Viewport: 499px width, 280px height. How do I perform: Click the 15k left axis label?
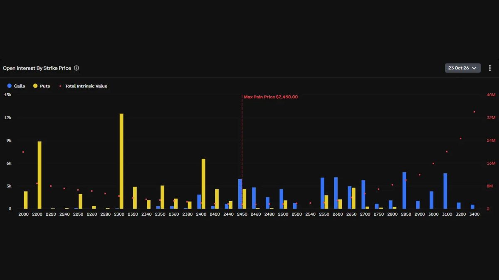point(7,95)
